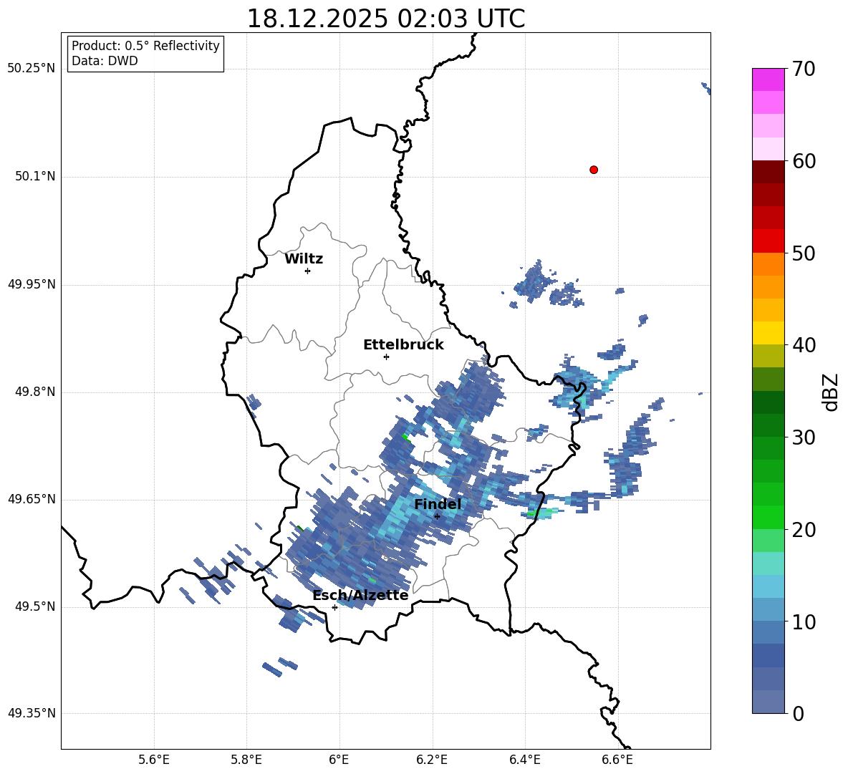Click the 6.4°E longitude label
The width and height of the screenshot is (848, 774).
point(524,760)
